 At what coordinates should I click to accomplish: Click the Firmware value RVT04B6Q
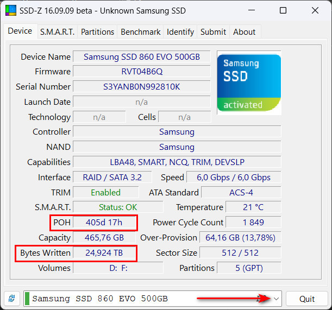pos(142,72)
